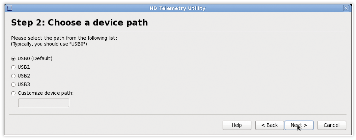The height and width of the screenshot is (140, 356).
Task: Click the 'Please select the path' instruction
Action: (64, 38)
